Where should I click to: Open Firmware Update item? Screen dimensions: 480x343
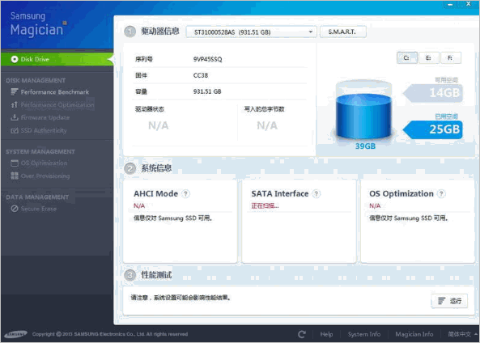tap(45, 118)
